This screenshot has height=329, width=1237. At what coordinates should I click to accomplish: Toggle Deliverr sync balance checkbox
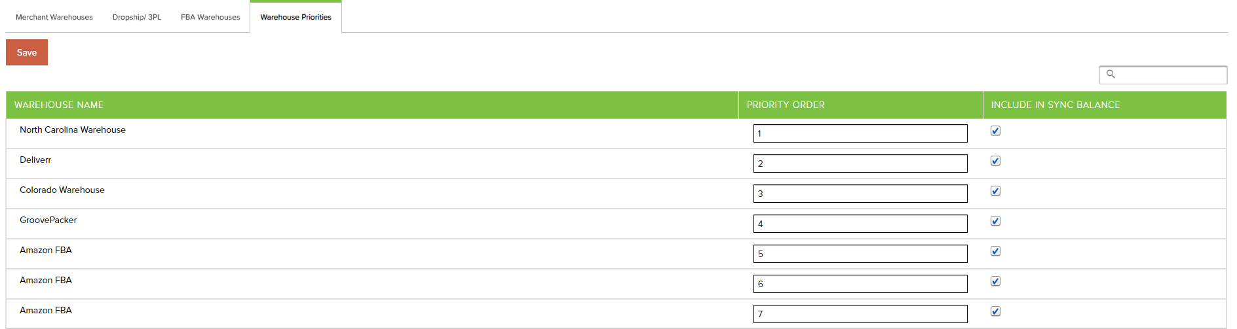click(x=995, y=161)
